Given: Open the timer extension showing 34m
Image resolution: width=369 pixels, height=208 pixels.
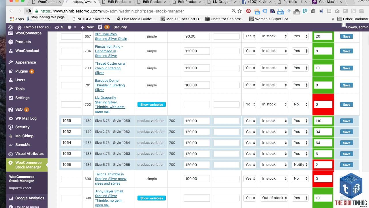Looking at the screenshot, I should pos(297,11).
